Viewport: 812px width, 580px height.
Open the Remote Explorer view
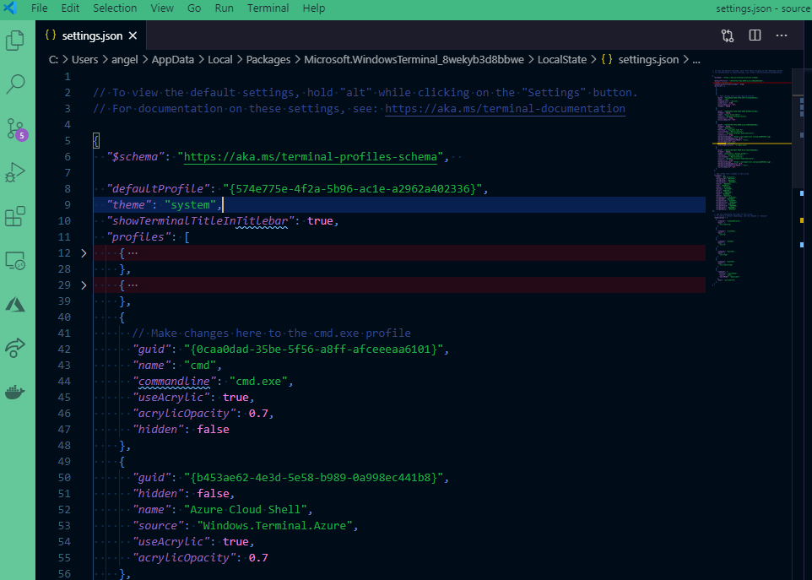15,261
